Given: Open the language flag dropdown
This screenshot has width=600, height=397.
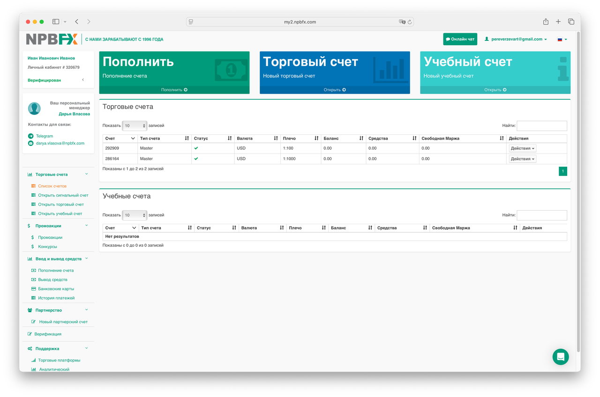Looking at the screenshot, I should tap(562, 39).
